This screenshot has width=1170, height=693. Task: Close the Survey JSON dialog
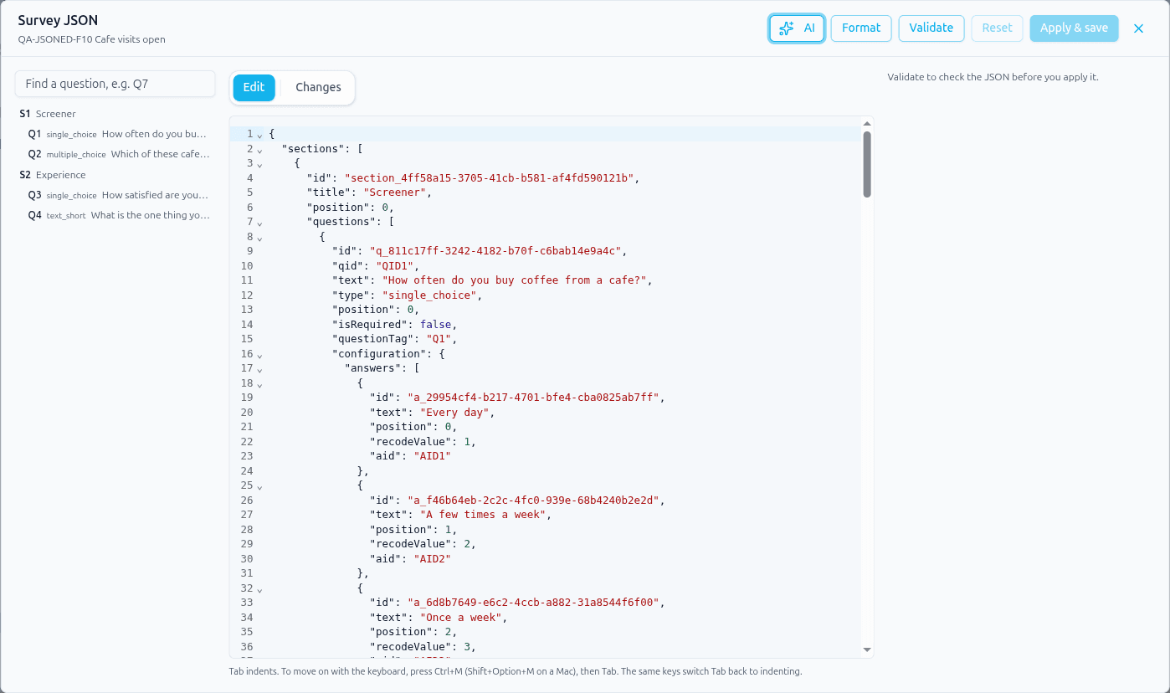1138,28
